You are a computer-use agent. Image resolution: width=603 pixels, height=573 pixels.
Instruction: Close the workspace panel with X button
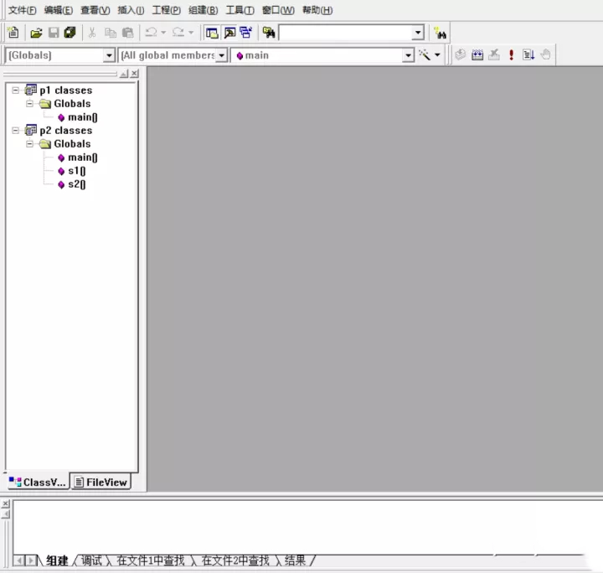134,74
